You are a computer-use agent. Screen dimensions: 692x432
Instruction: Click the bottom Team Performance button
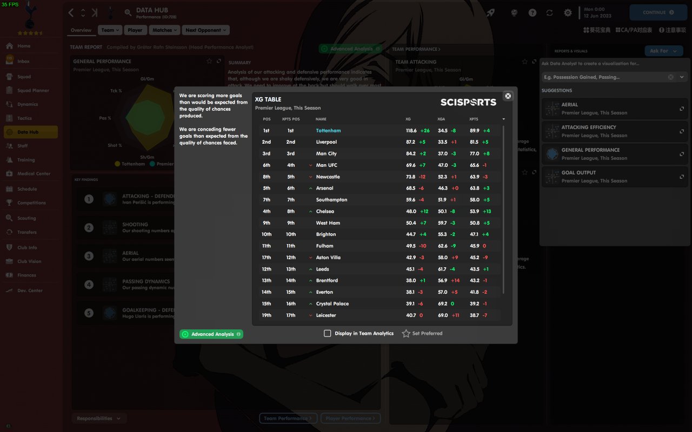click(x=288, y=418)
